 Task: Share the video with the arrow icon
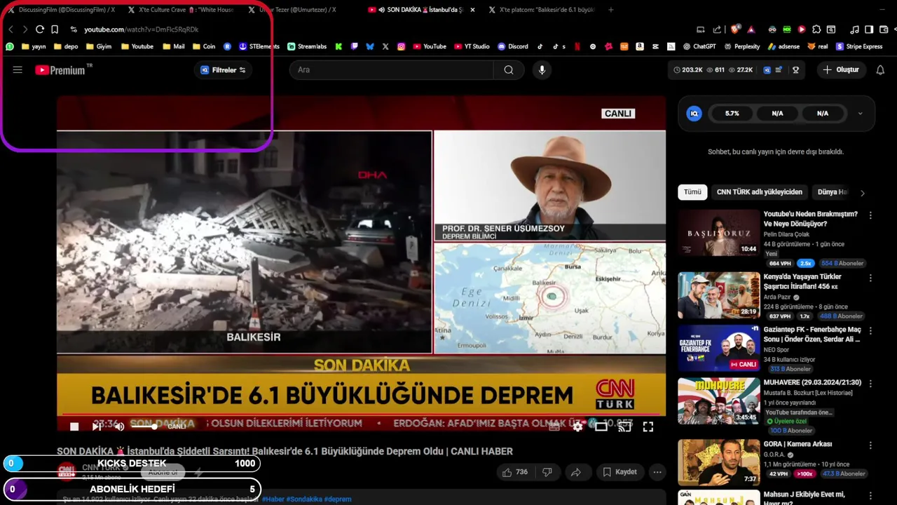[575, 472]
